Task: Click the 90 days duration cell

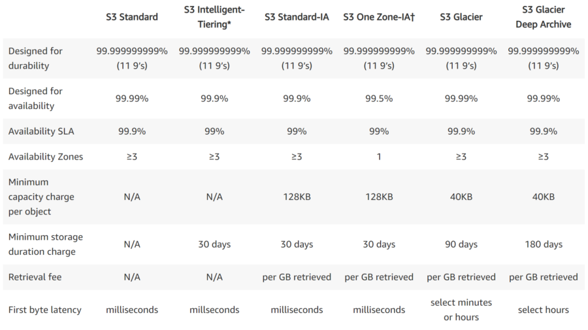Action: pyautogui.click(x=461, y=244)
